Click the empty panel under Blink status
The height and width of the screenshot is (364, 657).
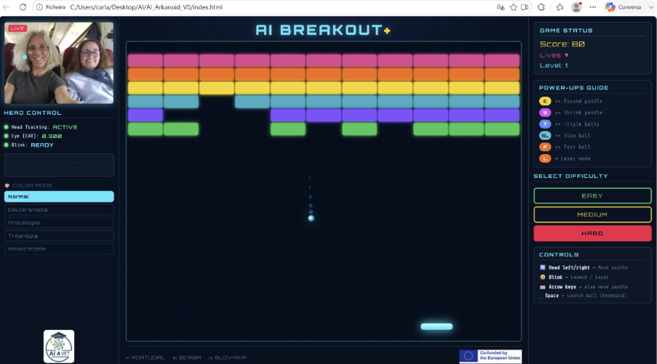tap(59, 165)
